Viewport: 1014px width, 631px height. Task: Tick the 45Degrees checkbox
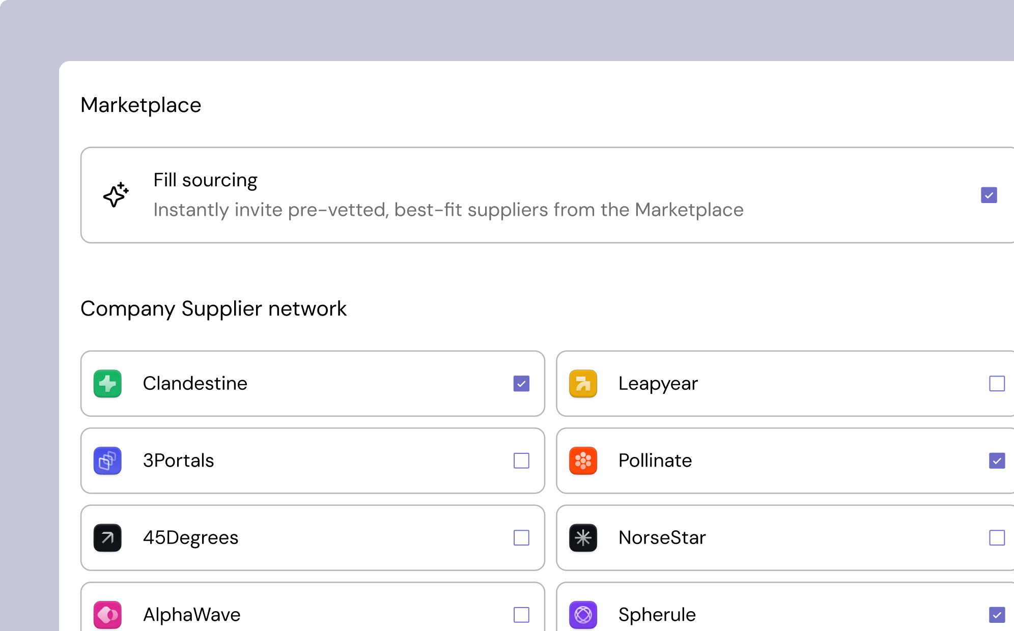521,538
